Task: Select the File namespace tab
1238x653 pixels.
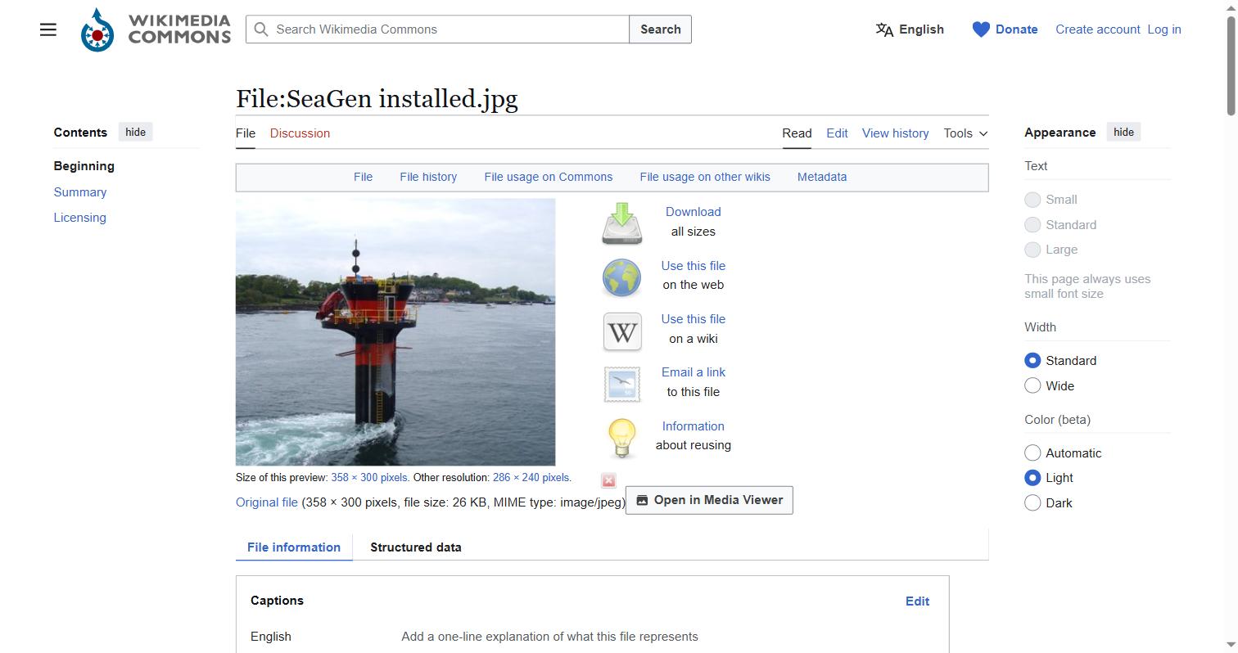Action: (x=246, y=133)
